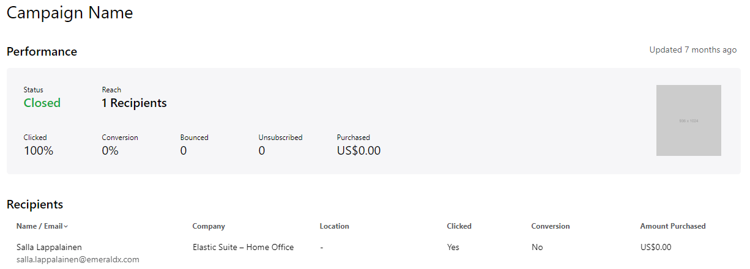750x269 pixels.
Task: Click the Updated 7 months ago timestamp
Action: [x=692, y=50]
